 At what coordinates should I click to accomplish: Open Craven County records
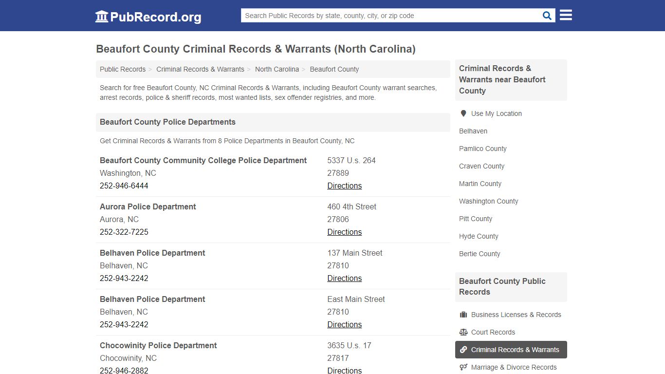click(482, 166)
